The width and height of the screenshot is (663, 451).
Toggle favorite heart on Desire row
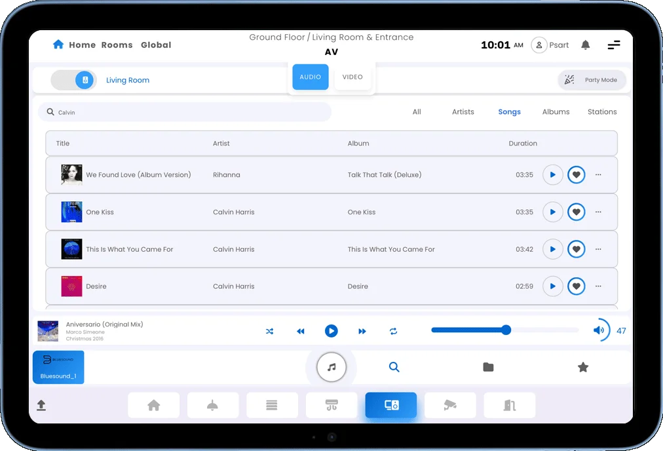pos(576,286)
